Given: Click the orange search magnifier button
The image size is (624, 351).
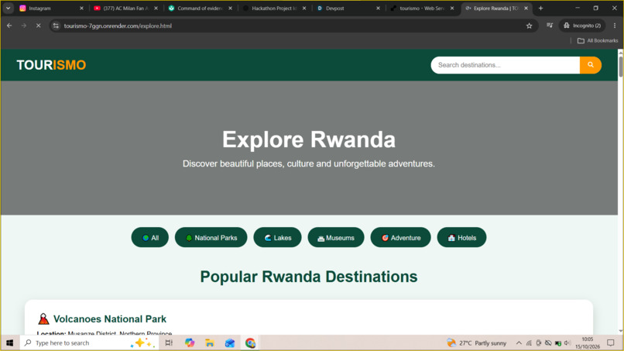Looking at the screenshot, I should point(591,65).
